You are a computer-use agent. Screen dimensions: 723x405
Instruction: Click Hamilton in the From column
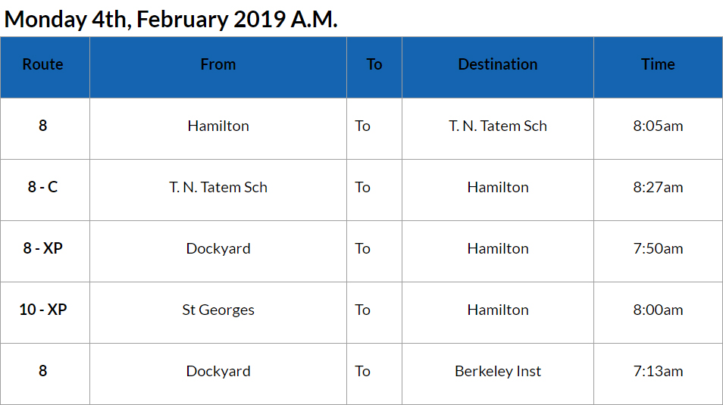pos(218,126)
